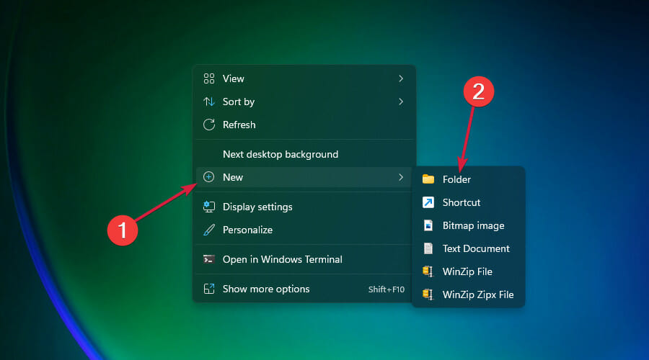
Task: Click the Show more options icon
Action: (209, 289)
